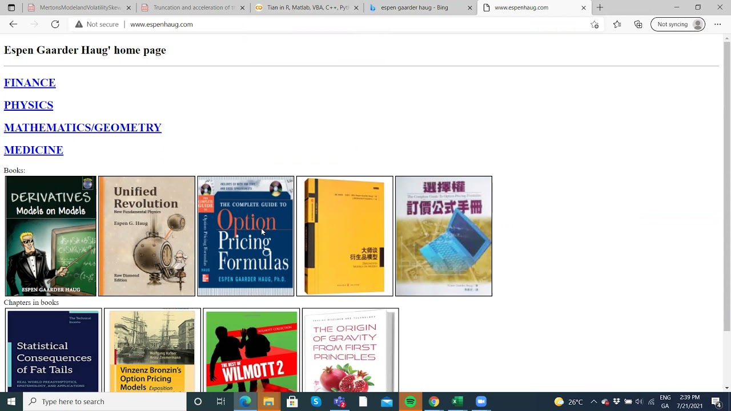Viewport: 731px width, 411px height.
Task: Open the MATHEMATICS/GEOMETRY link
Action: click(x=82, y=127)
